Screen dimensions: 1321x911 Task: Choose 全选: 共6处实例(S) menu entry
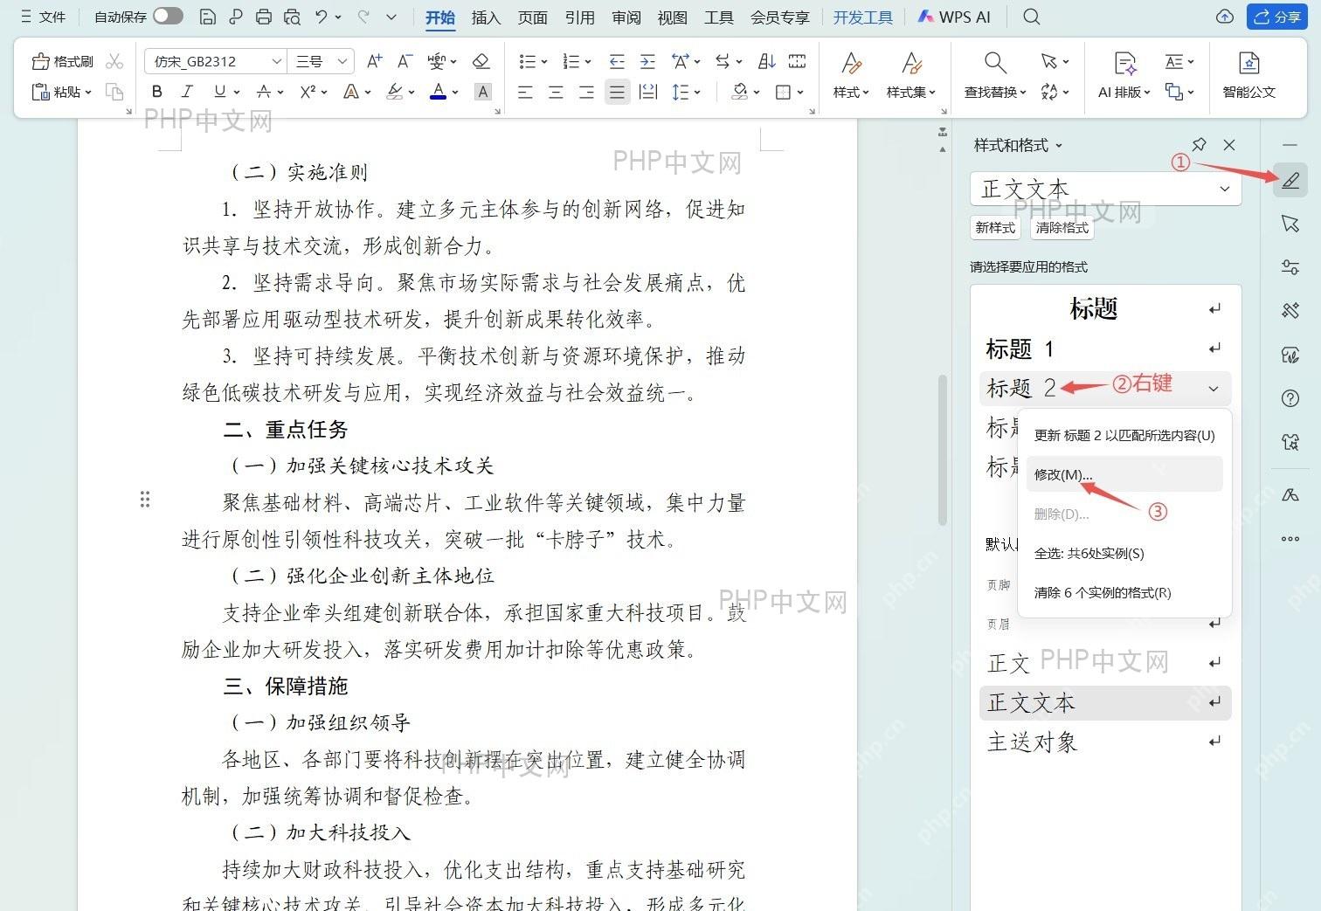coord(1124,553)
